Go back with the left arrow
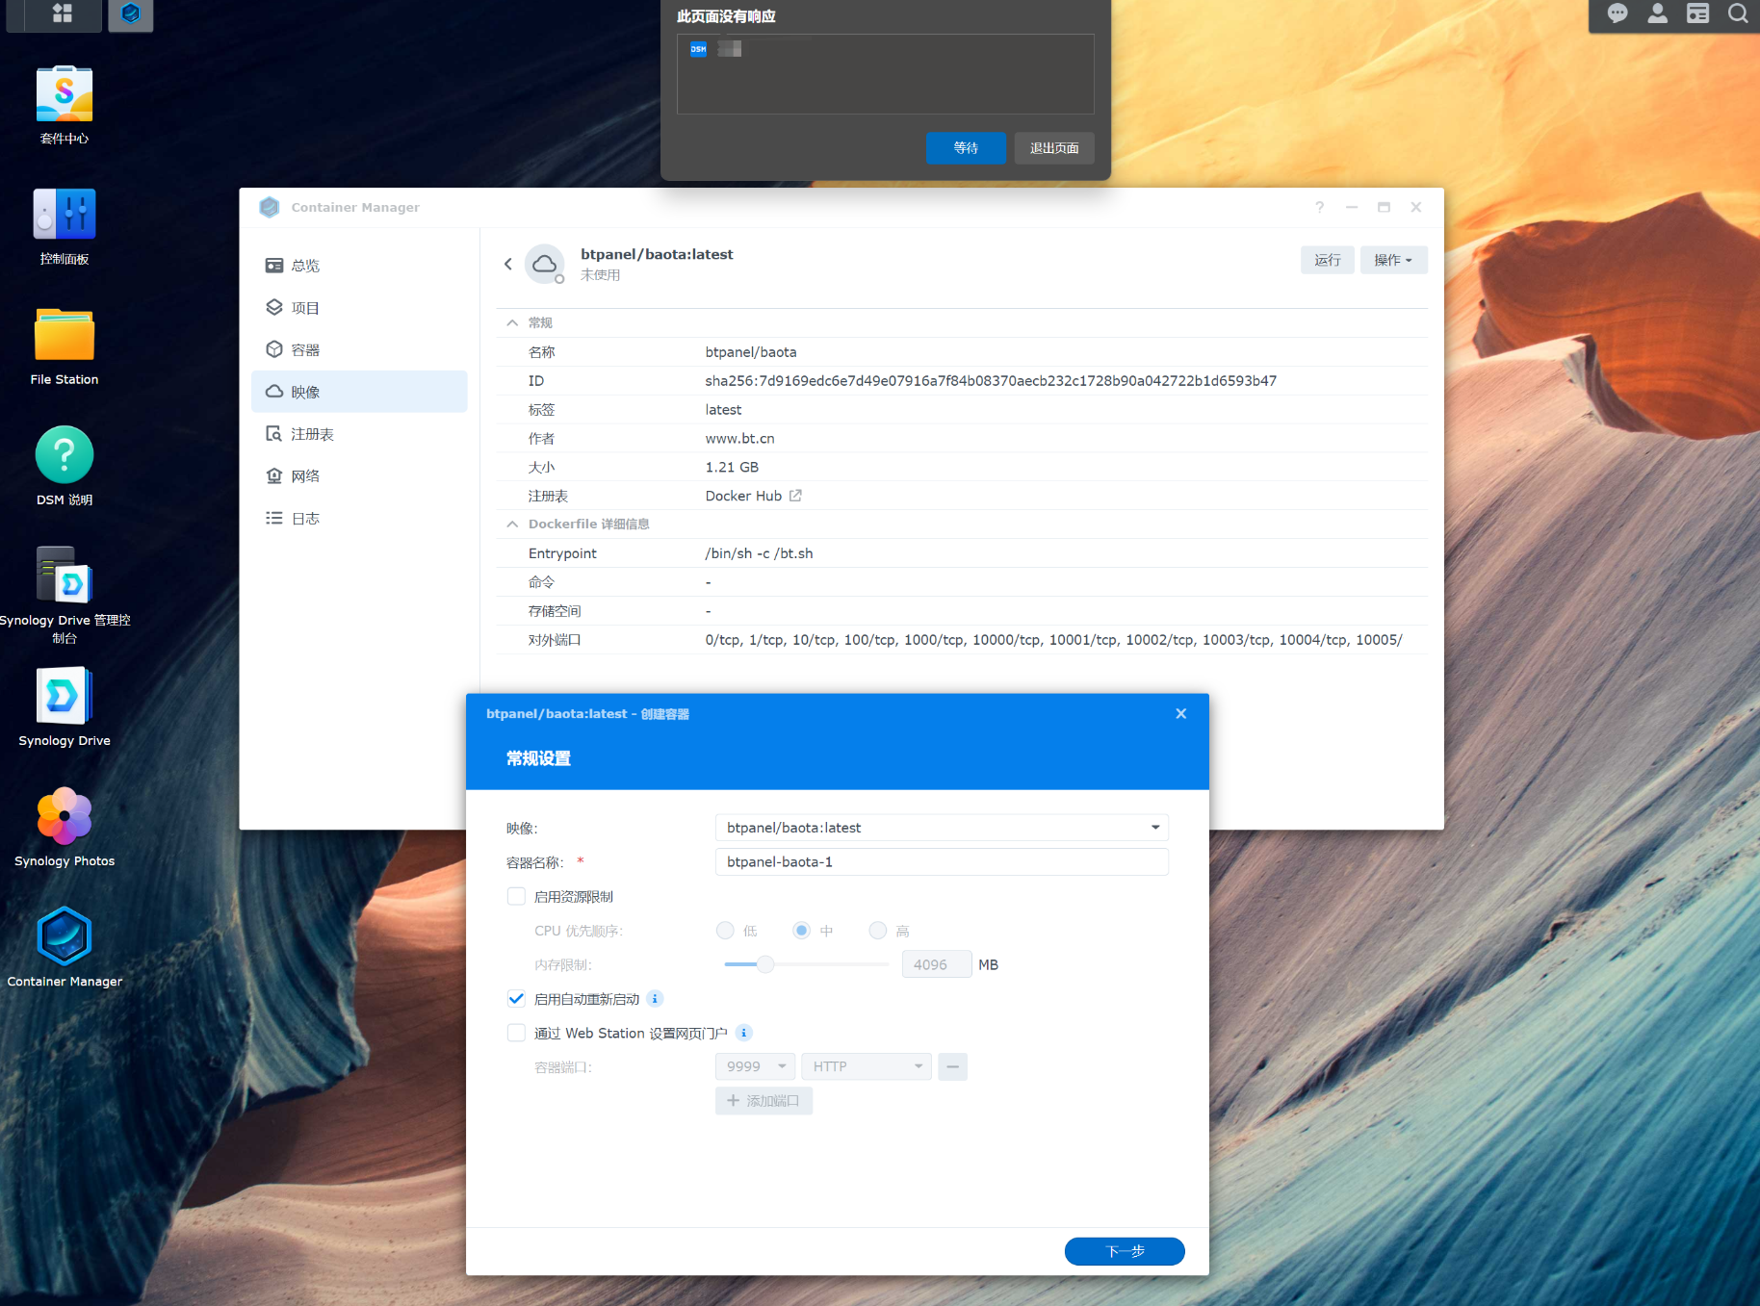 (508, 264)
